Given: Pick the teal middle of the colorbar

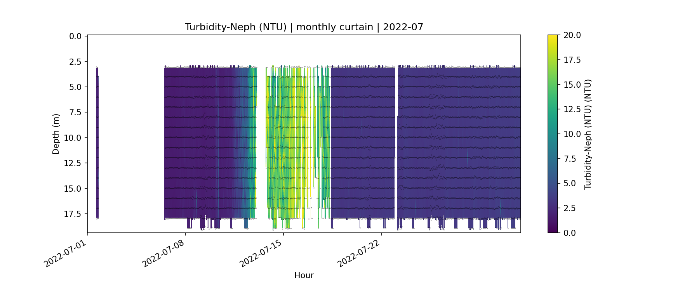Looking at the screenshot, I should [553, 134].
